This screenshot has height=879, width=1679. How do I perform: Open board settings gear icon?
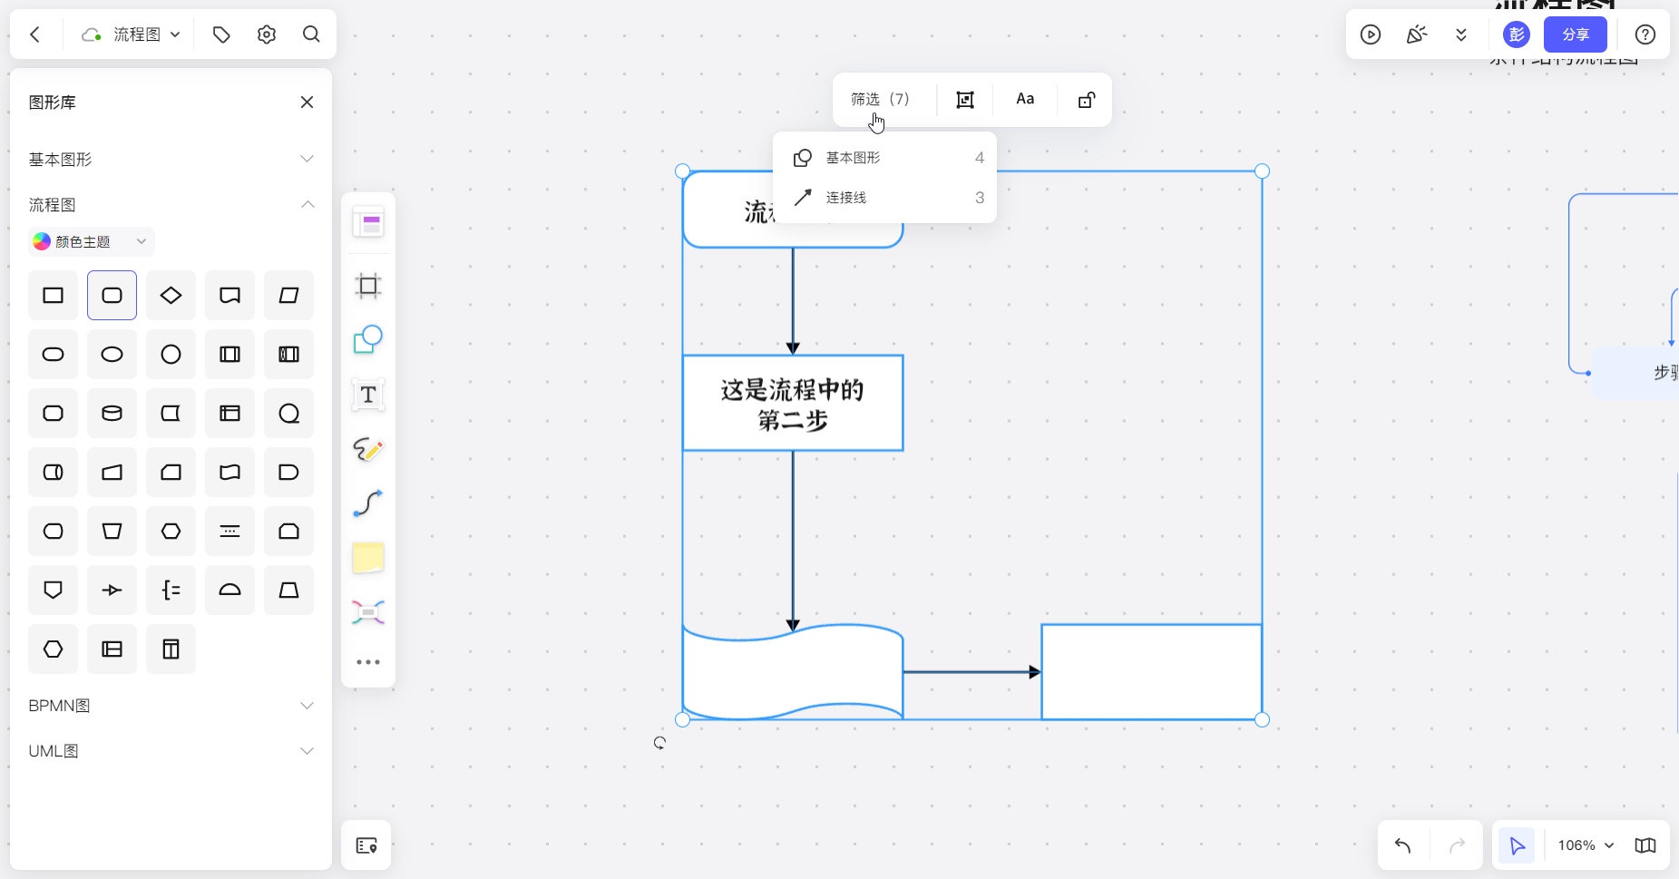[266, 34]
